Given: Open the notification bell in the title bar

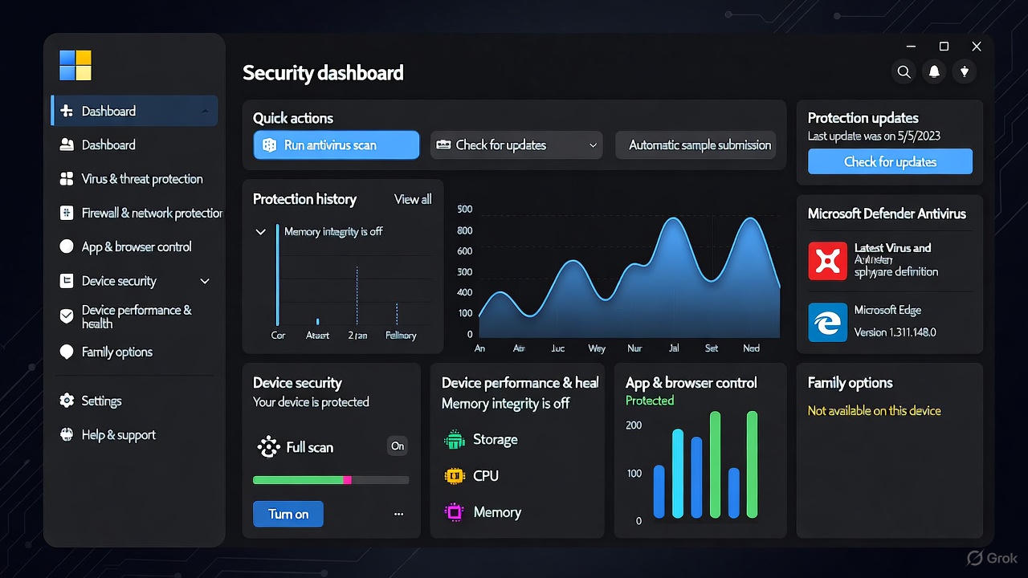Looking at the screenshot, I should [934, 71].
